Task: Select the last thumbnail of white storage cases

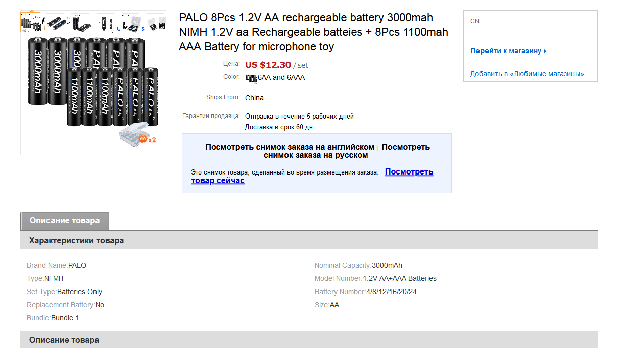Action: click(157, 22)
